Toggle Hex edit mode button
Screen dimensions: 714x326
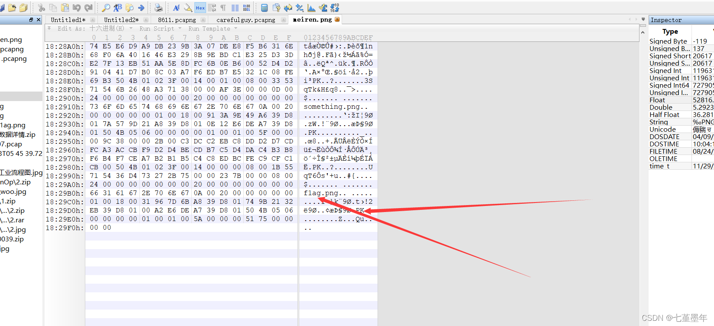pos(200,8)
